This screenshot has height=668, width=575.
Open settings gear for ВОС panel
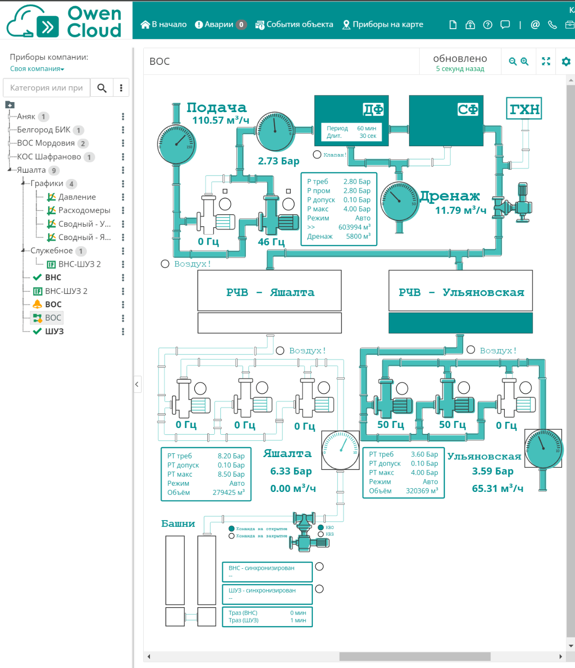click(x=566, y=62)
